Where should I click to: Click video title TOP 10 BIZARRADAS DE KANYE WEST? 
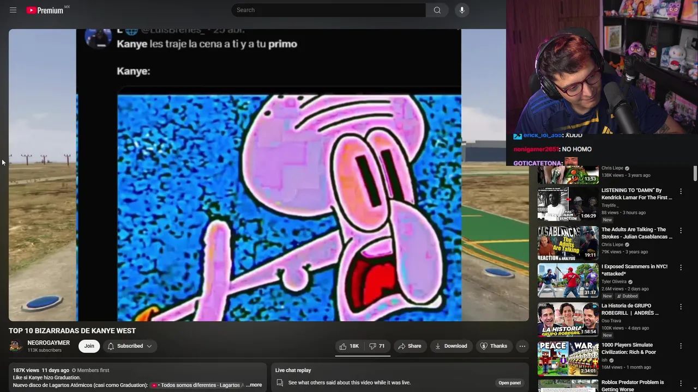click(x=72, y=330)
